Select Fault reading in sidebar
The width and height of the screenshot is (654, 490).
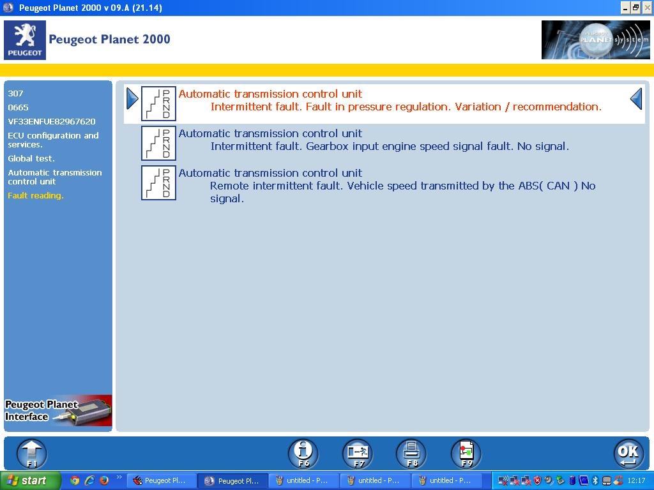(x=36, y=195)
